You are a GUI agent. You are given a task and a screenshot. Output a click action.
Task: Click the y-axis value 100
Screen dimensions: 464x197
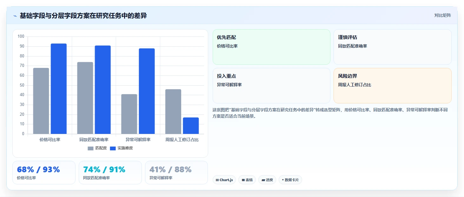point(21,36)
